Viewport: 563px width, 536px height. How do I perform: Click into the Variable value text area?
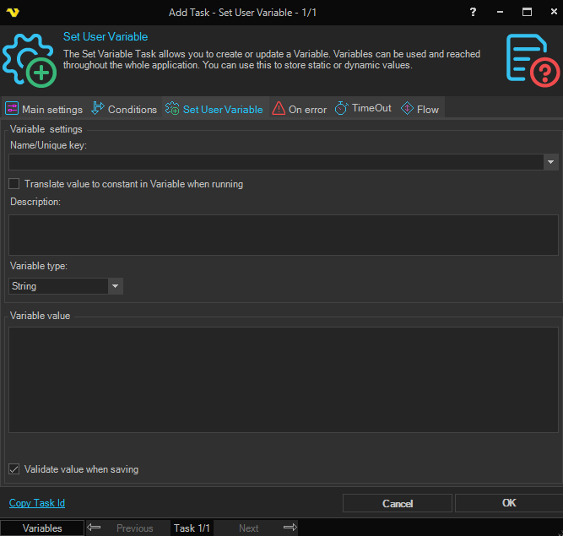point(283,380)
